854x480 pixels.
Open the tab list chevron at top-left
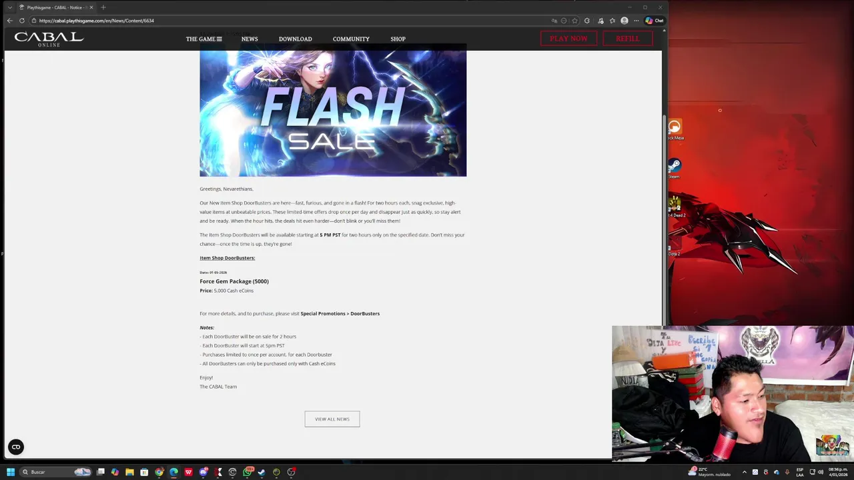coord(9,7)
